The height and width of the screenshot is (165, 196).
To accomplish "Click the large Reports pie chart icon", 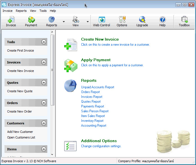I will pyautogui.click(x=70, y=86).
